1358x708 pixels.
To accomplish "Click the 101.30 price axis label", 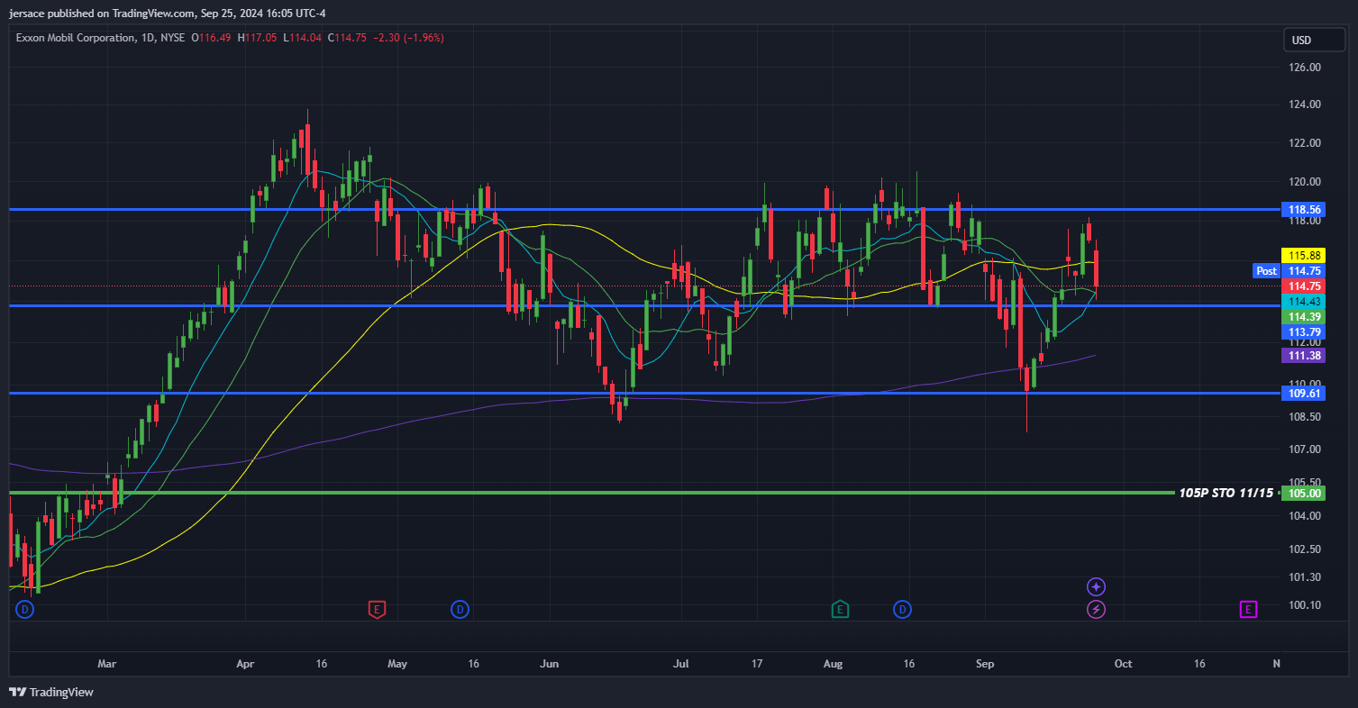I will point(1303,577).
